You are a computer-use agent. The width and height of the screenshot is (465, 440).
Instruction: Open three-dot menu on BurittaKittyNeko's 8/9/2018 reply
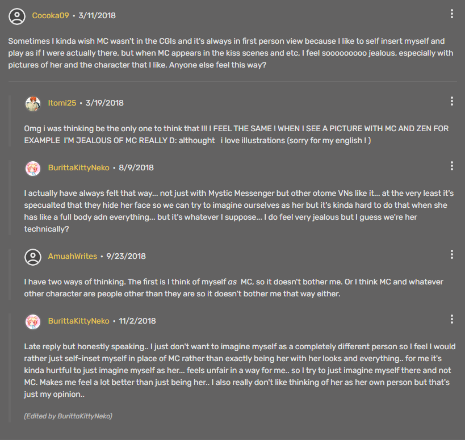[x=451, y=166]
